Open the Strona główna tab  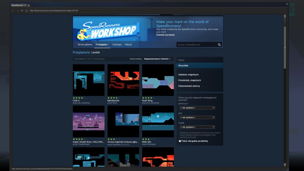[85, 44]
